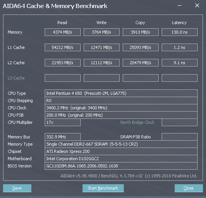Click the empty DRAM:FSB Ratio field
This screenshot has width=206, height=198.
pyautogui.click(x=180, y=137)
